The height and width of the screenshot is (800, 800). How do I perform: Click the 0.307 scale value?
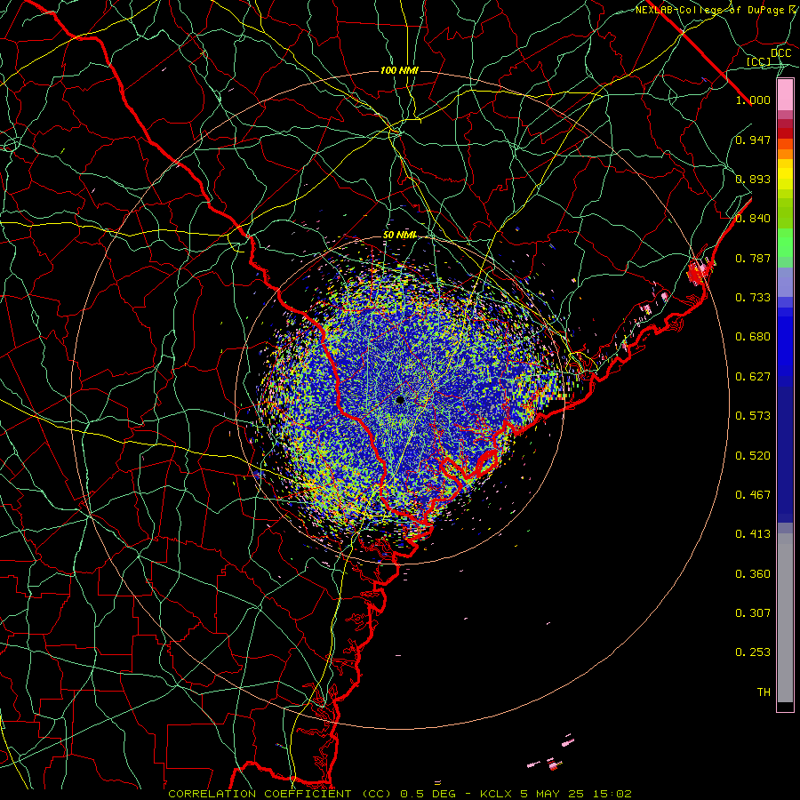coord(753,613)
